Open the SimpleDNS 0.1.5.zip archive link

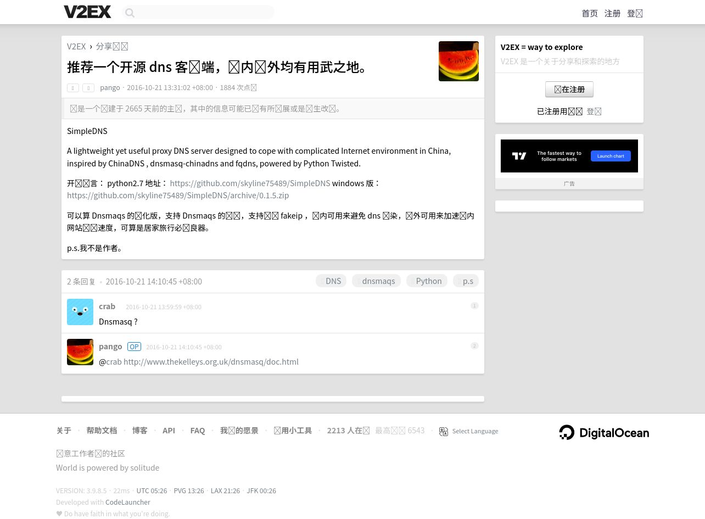[178, 195]
